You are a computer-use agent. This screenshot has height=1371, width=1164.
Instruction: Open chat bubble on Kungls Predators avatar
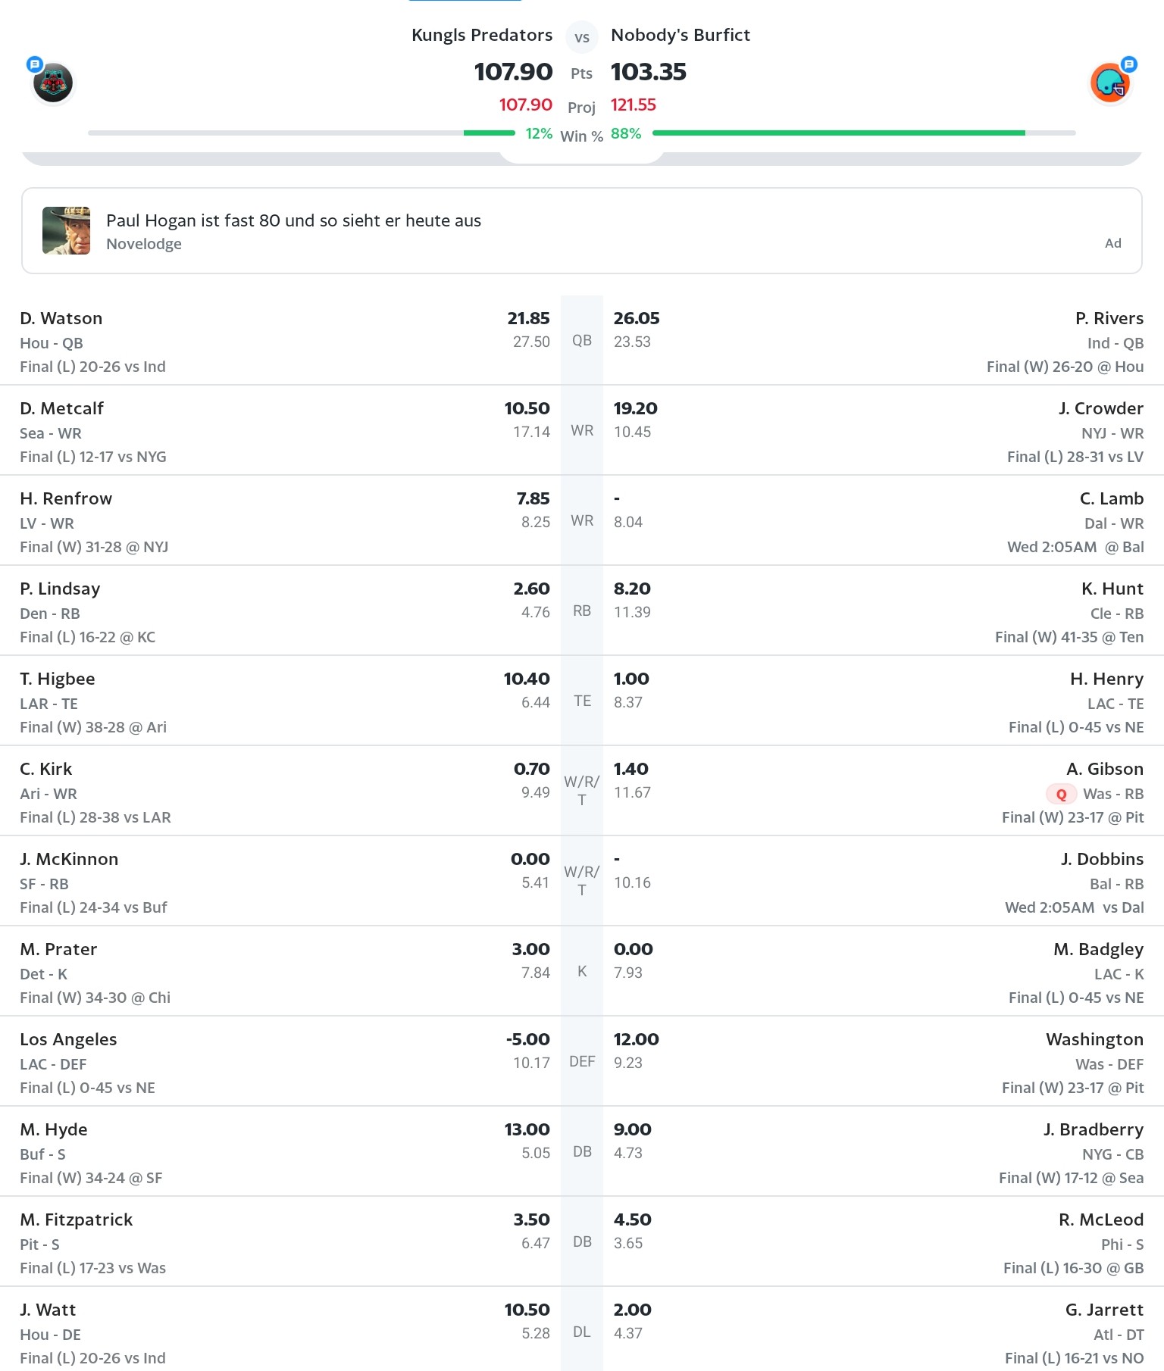tap(34, 64)
